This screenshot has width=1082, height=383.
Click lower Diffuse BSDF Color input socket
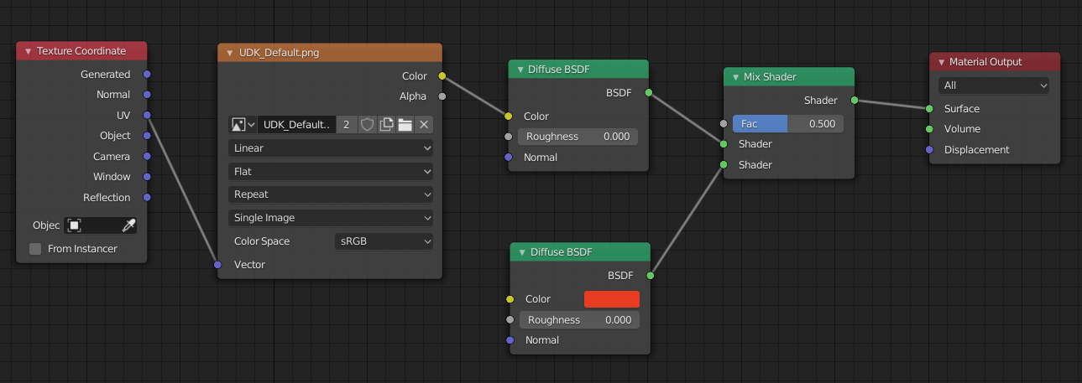510,299
